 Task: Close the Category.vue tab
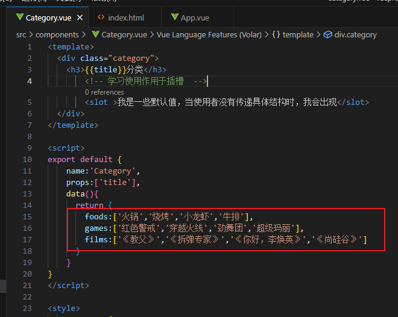[80, 17]
